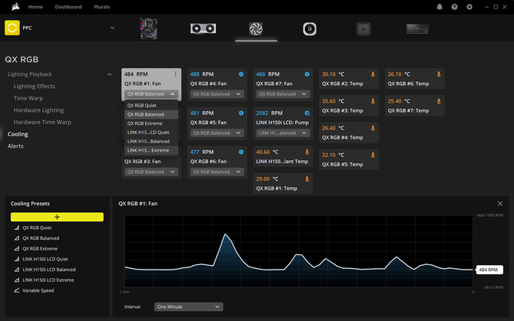Open Lighting Effects in the sidebar
The width and height of the screenshot is (514, 321).
[x=34, y=87]
